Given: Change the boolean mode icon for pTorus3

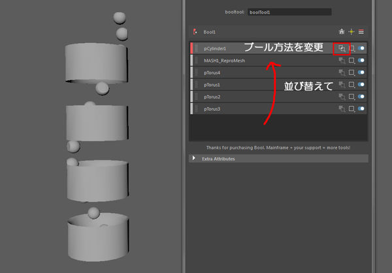Looking at the screenshot, I should pos(342,108).
